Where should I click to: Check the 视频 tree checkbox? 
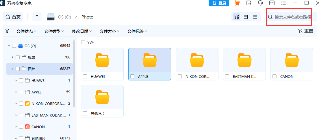18,57
